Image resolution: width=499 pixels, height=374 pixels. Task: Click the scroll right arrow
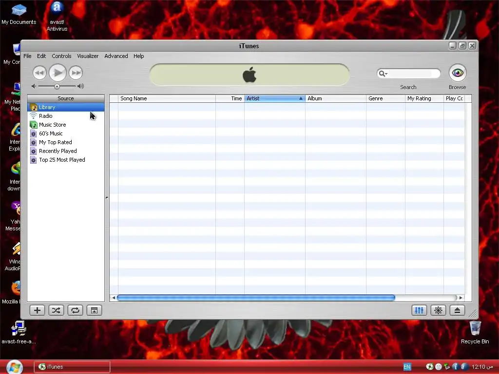461,298
